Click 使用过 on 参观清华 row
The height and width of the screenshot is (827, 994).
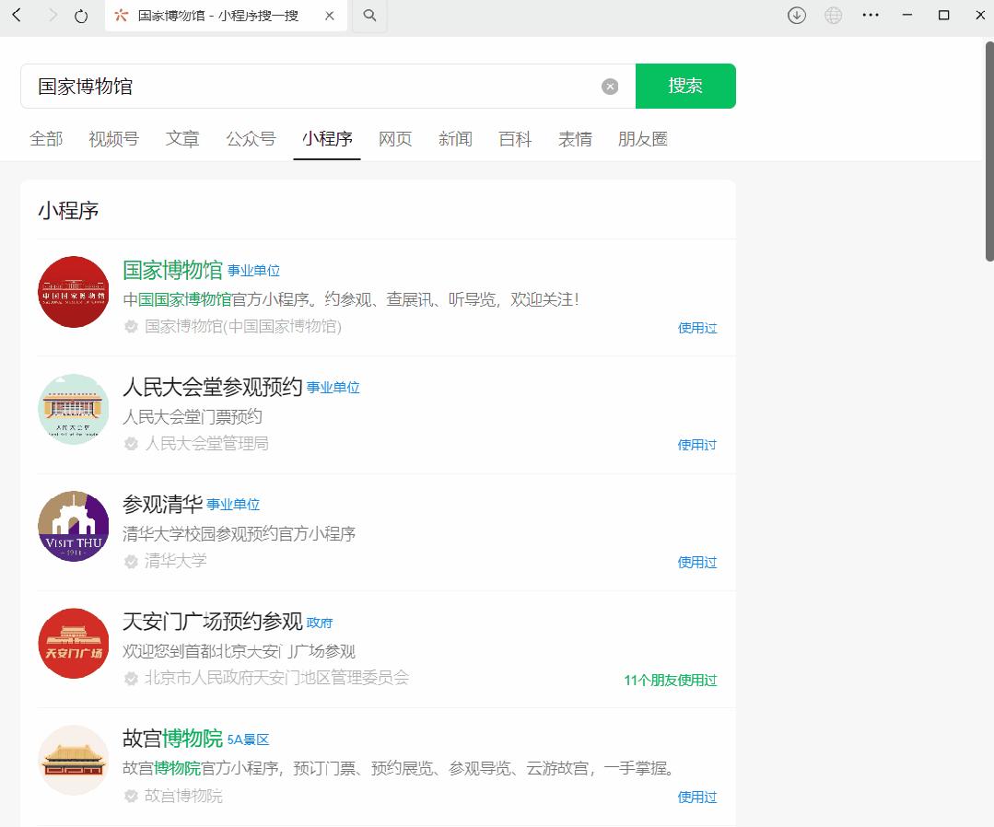[x=697, y=562]
